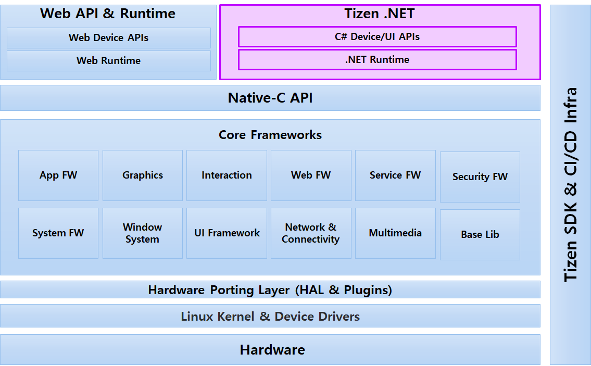Screen dimensions: 591x366
Task: Click the Graphics framework box
Action: [x=143, y=175]
